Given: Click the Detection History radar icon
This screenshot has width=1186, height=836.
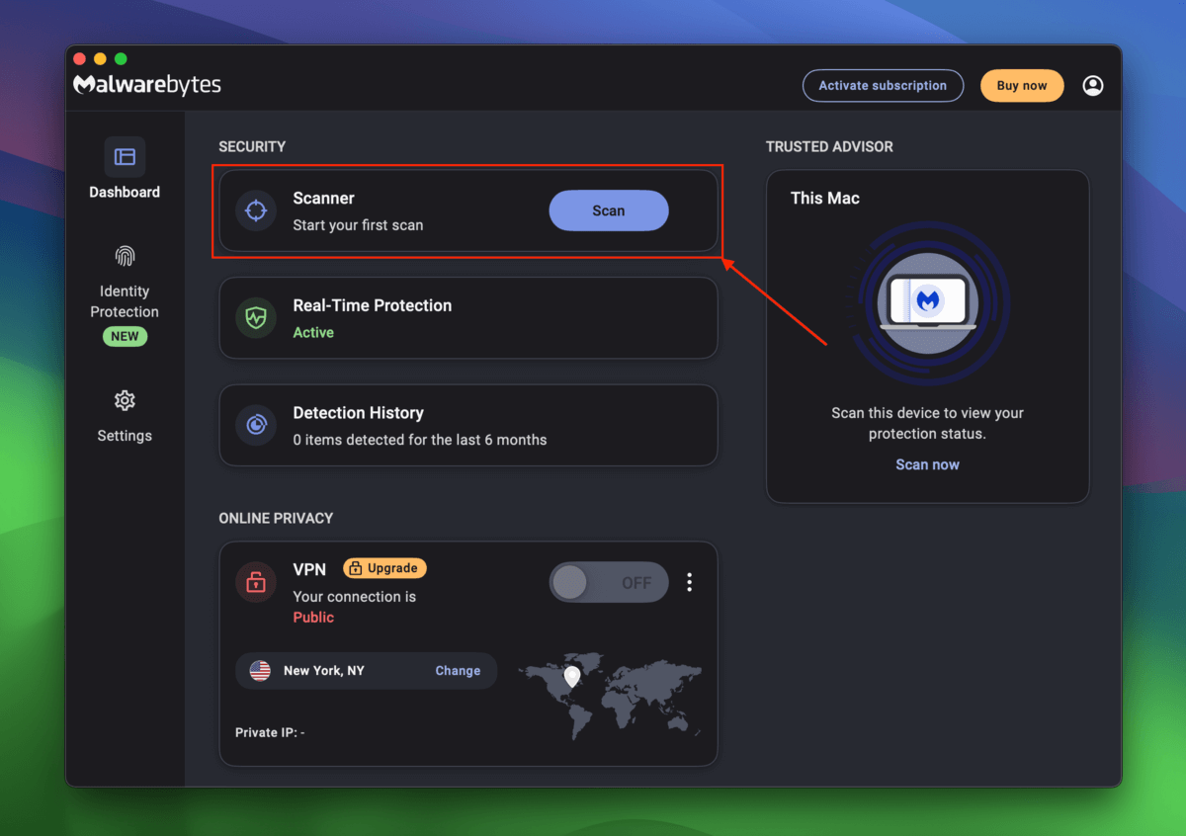Looking at the screenshot, I should [x=256, y=425].
